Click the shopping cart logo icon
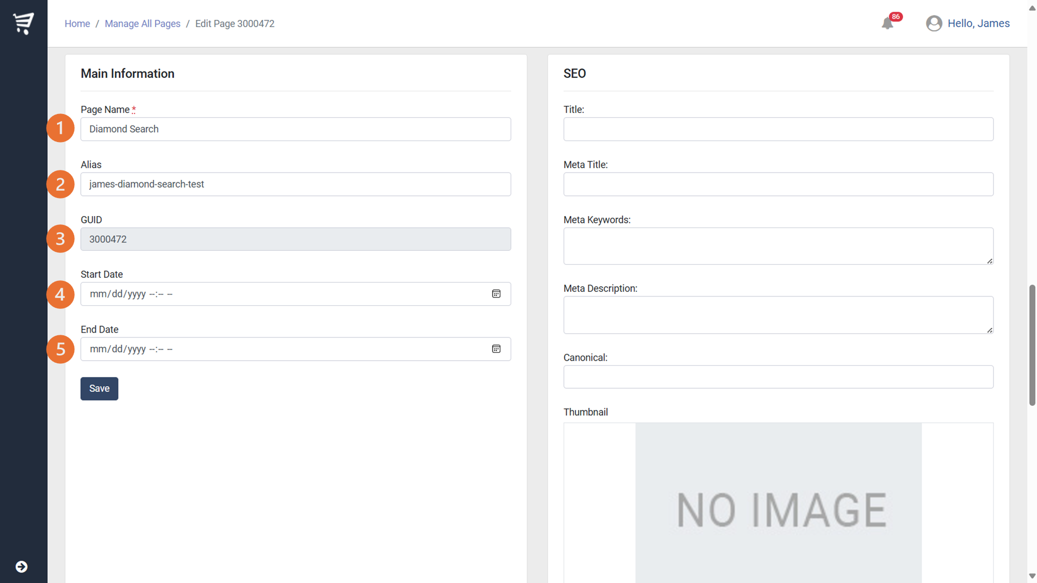This screenshot has width=1037, height=583. [x=23, y=23]
